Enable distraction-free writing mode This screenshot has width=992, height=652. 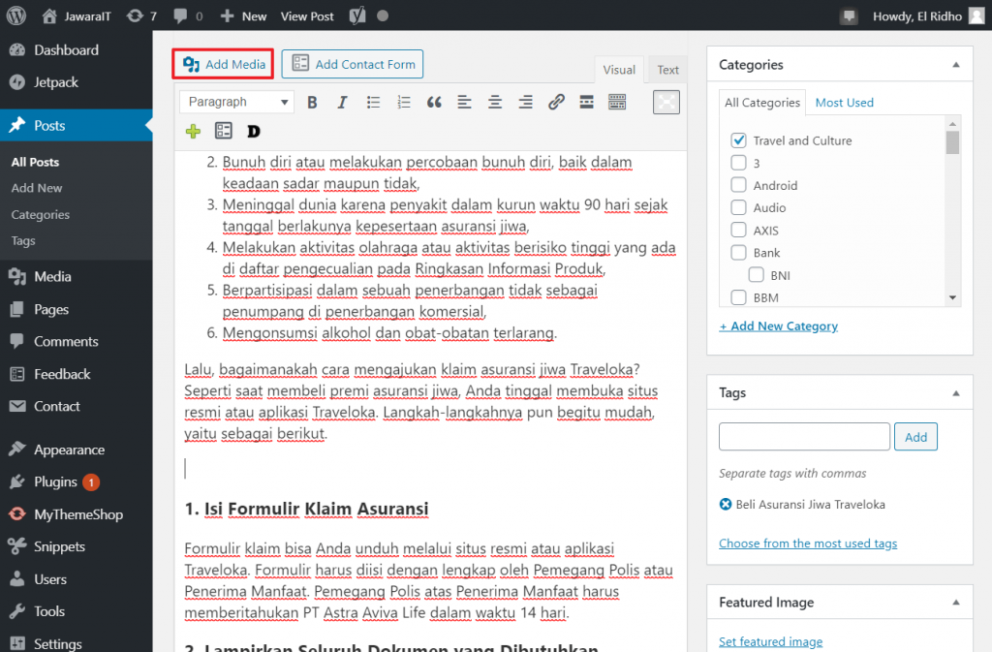click(666, 102)
